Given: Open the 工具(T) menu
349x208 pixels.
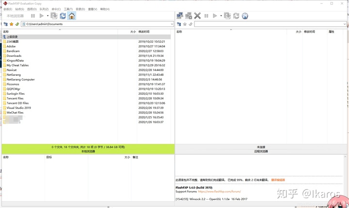Looking at the screenshot, I should [x=68, y=9].
